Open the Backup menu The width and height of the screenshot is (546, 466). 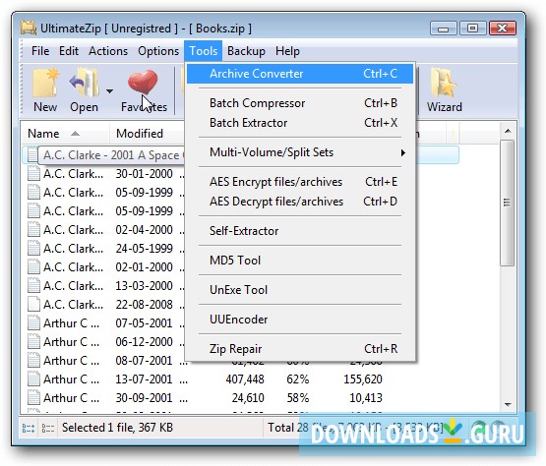pos(246,51)
